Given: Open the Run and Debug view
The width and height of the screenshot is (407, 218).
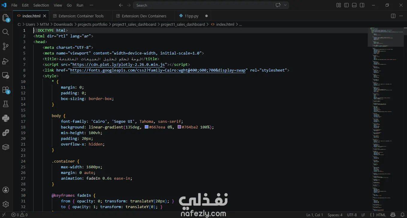Looking at the screenshot, I should pos(6,61).
